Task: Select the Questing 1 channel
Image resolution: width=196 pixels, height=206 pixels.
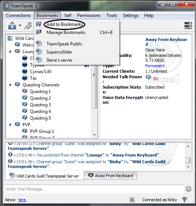Action: pyautogui.click(x=40, y=92)
